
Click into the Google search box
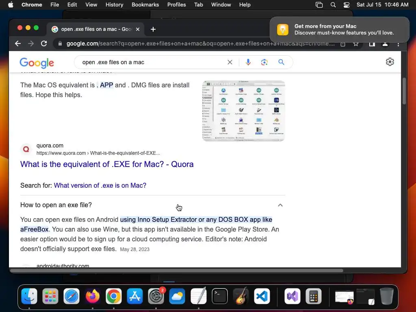[x=153, y=62]
